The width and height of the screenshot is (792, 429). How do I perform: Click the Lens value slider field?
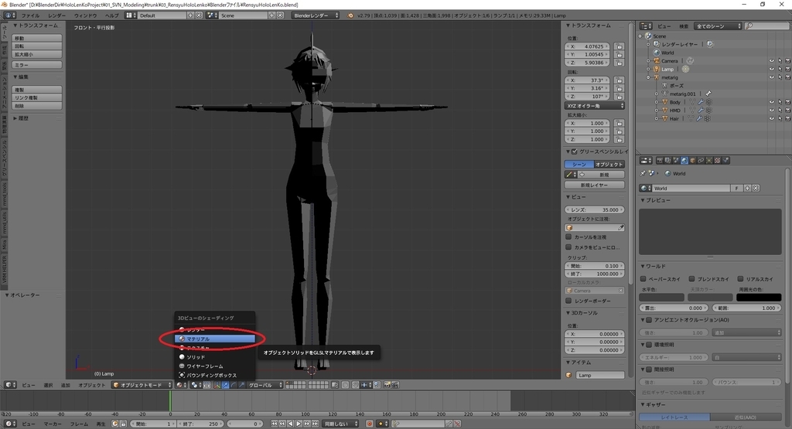(x=595, y=209)
